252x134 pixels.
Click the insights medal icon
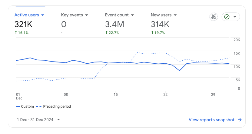214,17
